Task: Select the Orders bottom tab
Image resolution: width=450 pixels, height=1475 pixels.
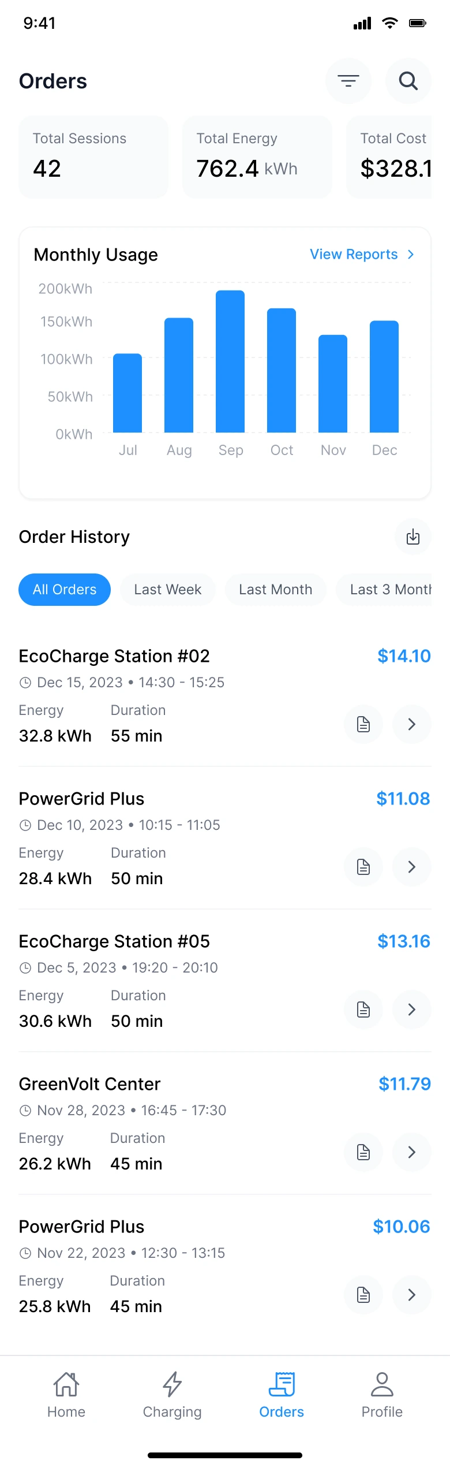Action: pyautogui.click(x=282, y=1394)
